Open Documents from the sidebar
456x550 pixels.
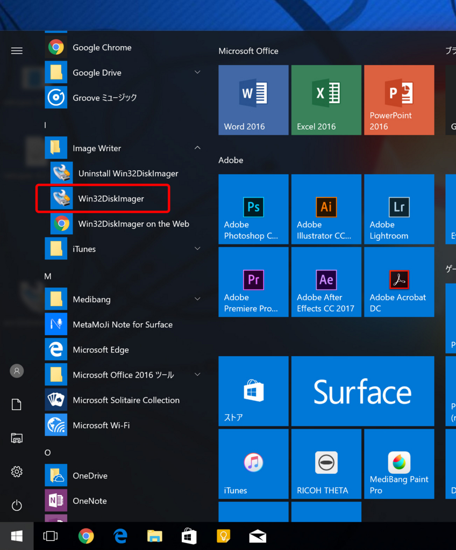[x=17, y=404]
